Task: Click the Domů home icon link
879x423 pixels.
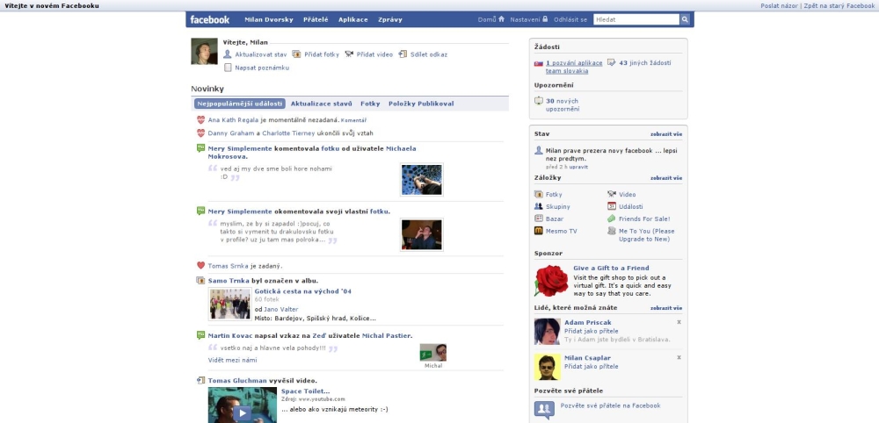Action: [x=491, y=19]
